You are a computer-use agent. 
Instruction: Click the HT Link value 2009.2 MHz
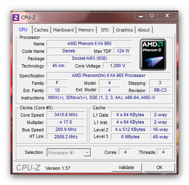tap(66, 137)
